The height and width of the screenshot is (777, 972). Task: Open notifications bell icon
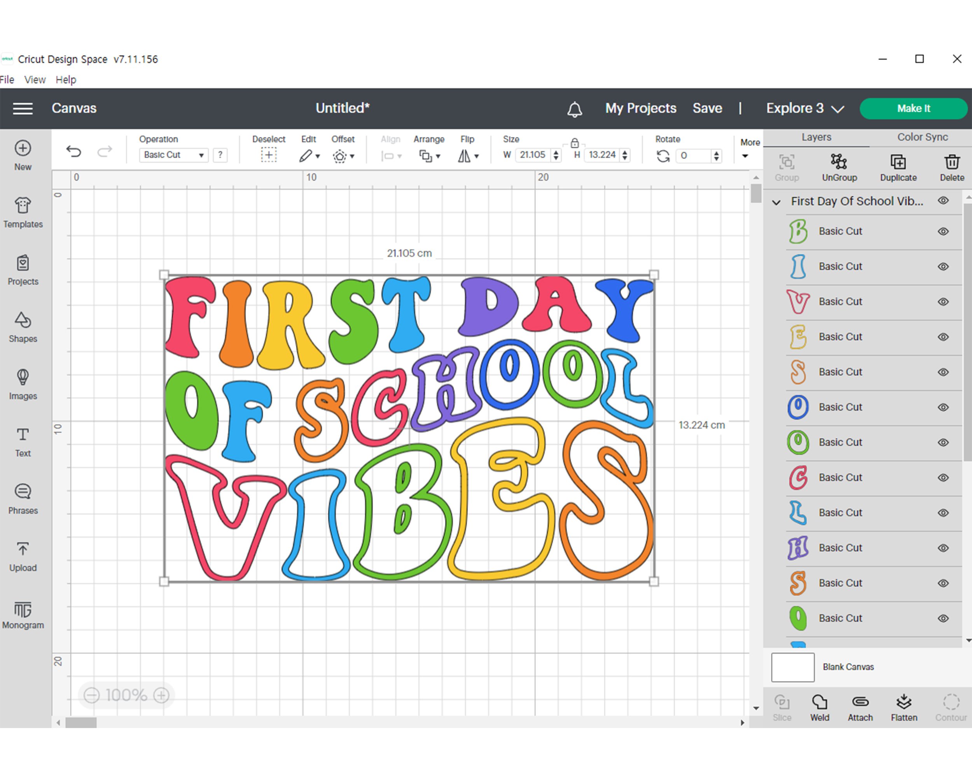[574, 109]
